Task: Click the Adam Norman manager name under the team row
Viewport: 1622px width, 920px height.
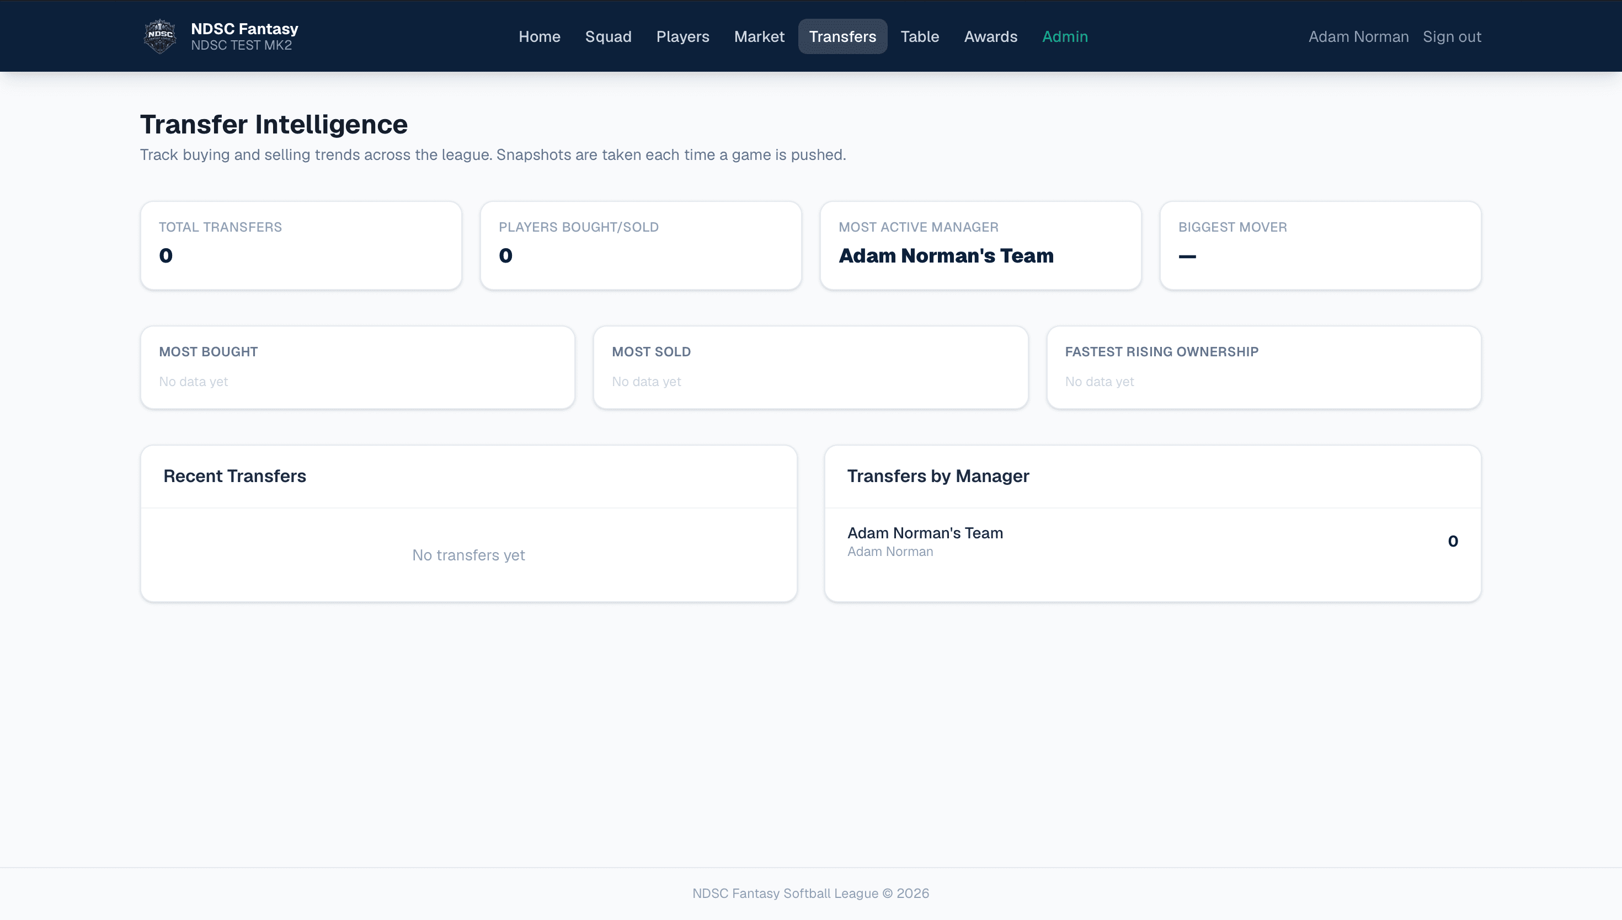Action: coord(890,552)
